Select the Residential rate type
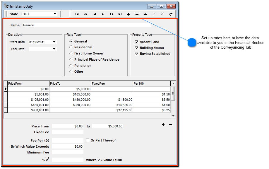269x169 pixels. coord(71,47)
